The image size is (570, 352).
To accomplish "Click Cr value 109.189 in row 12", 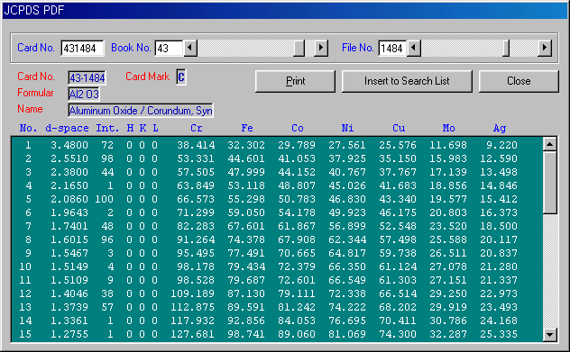I will [x=193, y=293].
